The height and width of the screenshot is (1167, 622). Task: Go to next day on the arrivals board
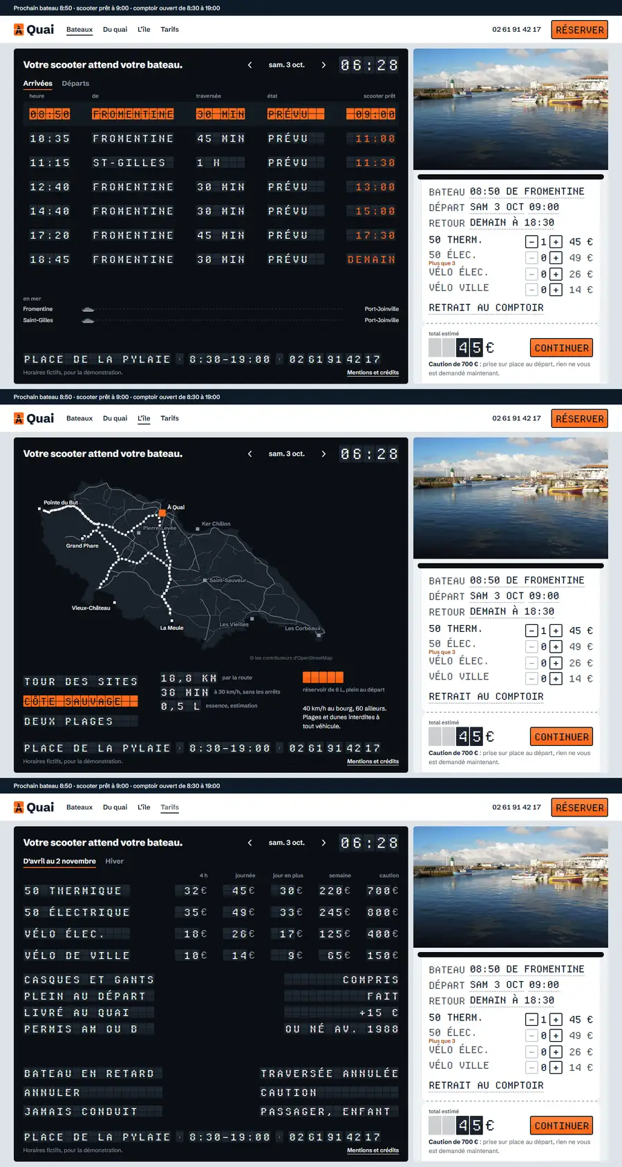323,65
